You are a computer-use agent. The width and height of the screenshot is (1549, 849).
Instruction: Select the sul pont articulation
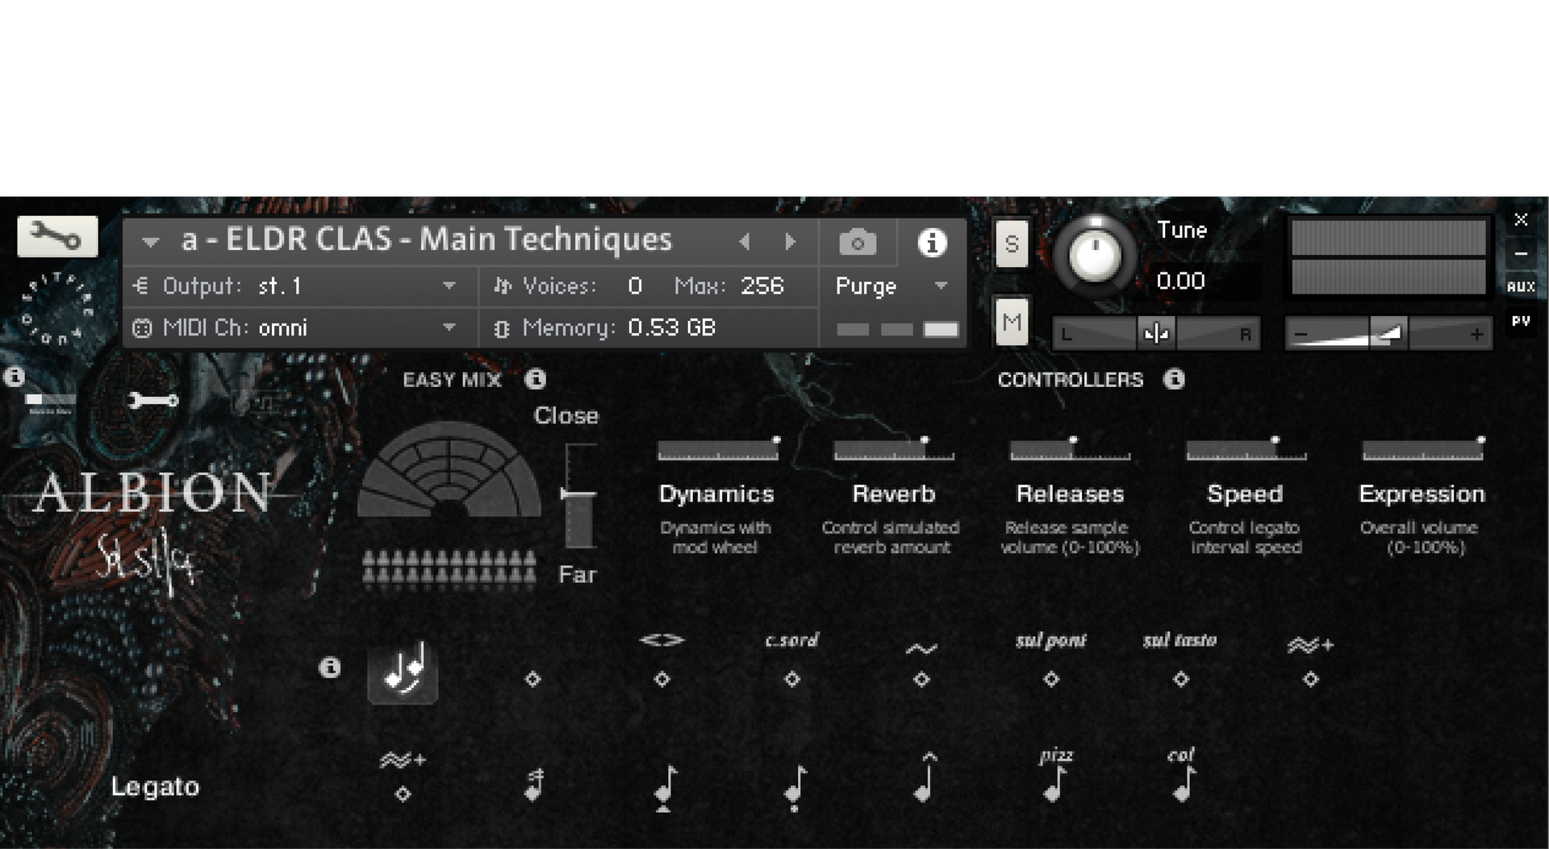[x=1050, y=679]
